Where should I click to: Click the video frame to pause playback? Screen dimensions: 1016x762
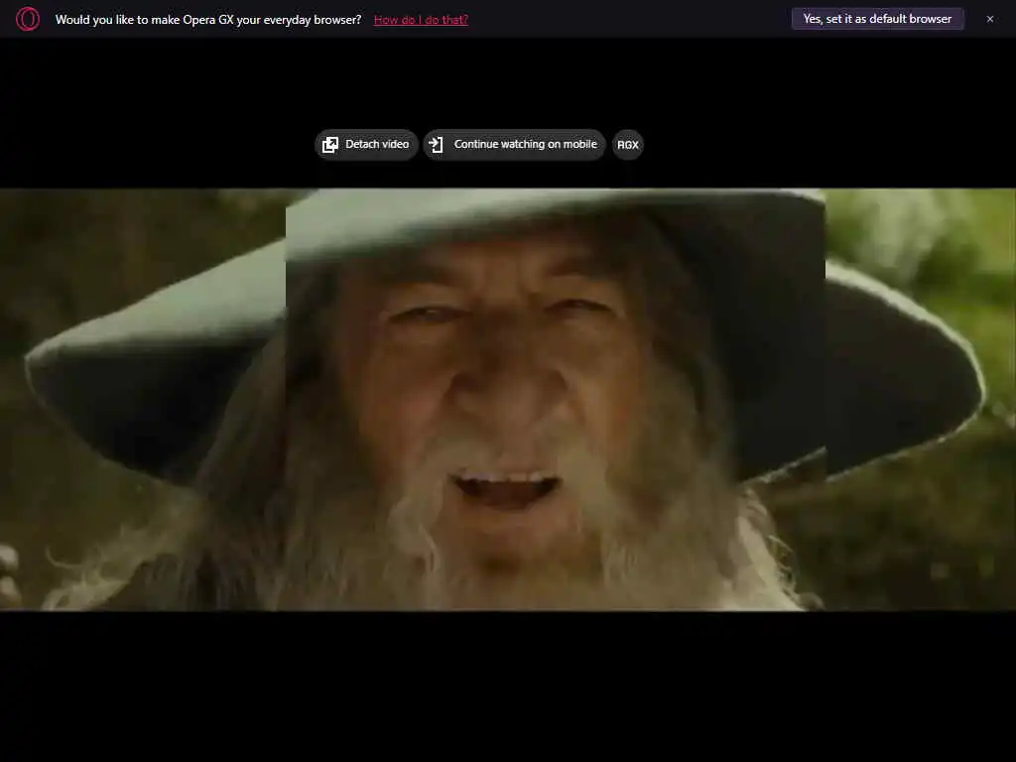tap(508, 399)
